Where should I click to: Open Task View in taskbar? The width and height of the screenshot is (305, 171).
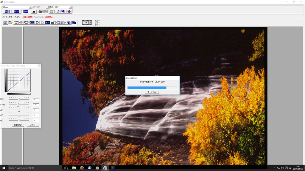pyautogui.click(x=66, y=168)
